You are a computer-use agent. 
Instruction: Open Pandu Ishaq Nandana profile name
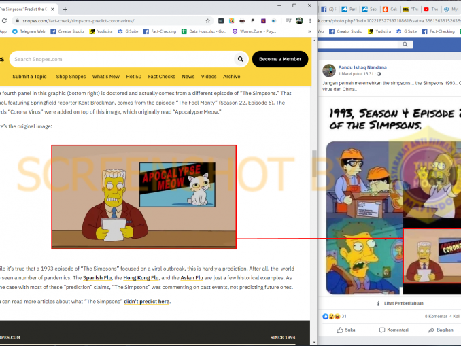362,67
